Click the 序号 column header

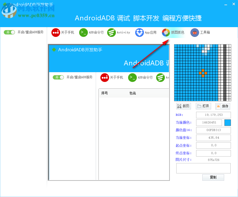[x=105, y=93]
